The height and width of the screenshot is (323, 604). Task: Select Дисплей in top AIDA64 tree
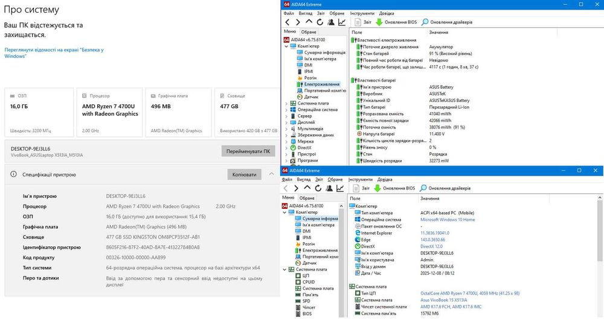tap(306, 123)
